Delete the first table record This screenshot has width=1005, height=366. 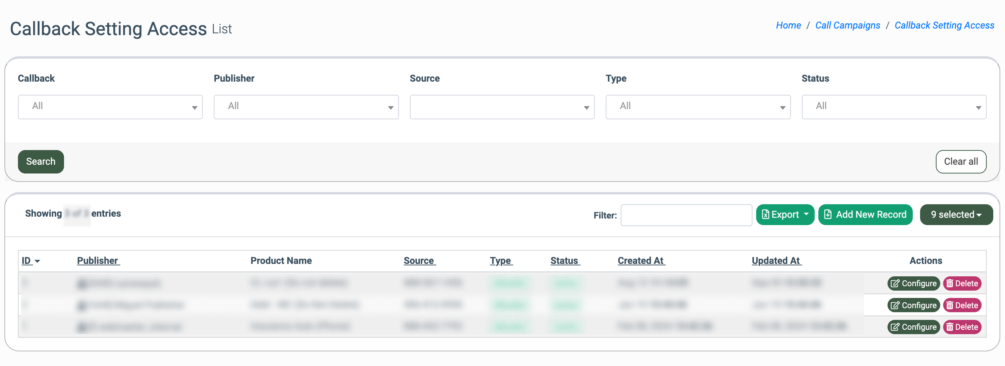(962, 283)
